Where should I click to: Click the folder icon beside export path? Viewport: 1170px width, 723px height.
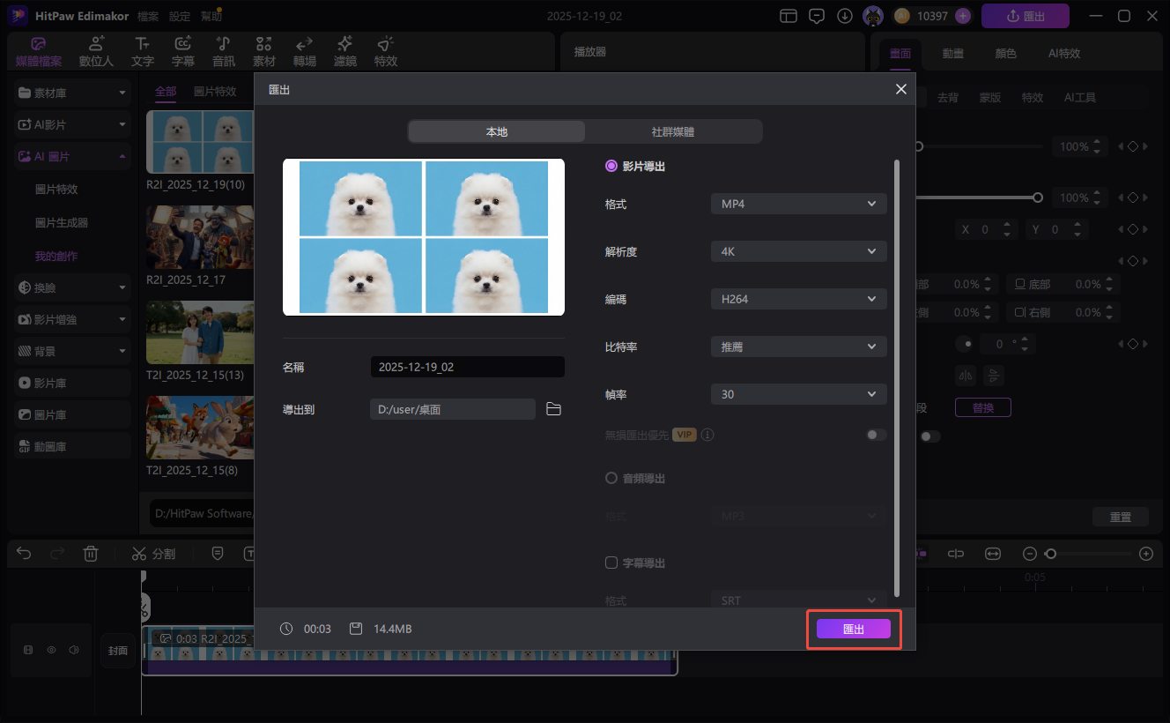(553, 409)
